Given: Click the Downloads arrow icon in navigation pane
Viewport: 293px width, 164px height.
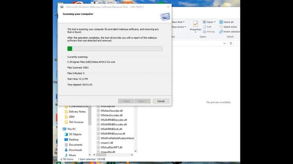Looking at the screenshot, I should point(66,150).
